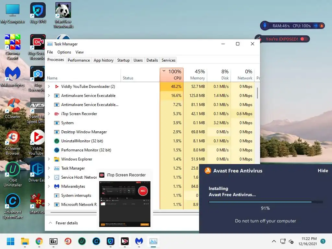Select the Desktop Window Manager process

[x=149, y=132]
